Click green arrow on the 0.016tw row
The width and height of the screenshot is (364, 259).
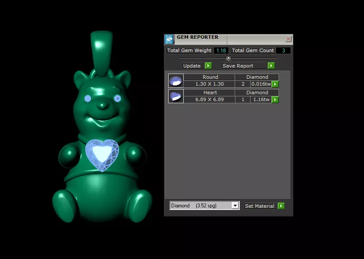pos(275,84)
